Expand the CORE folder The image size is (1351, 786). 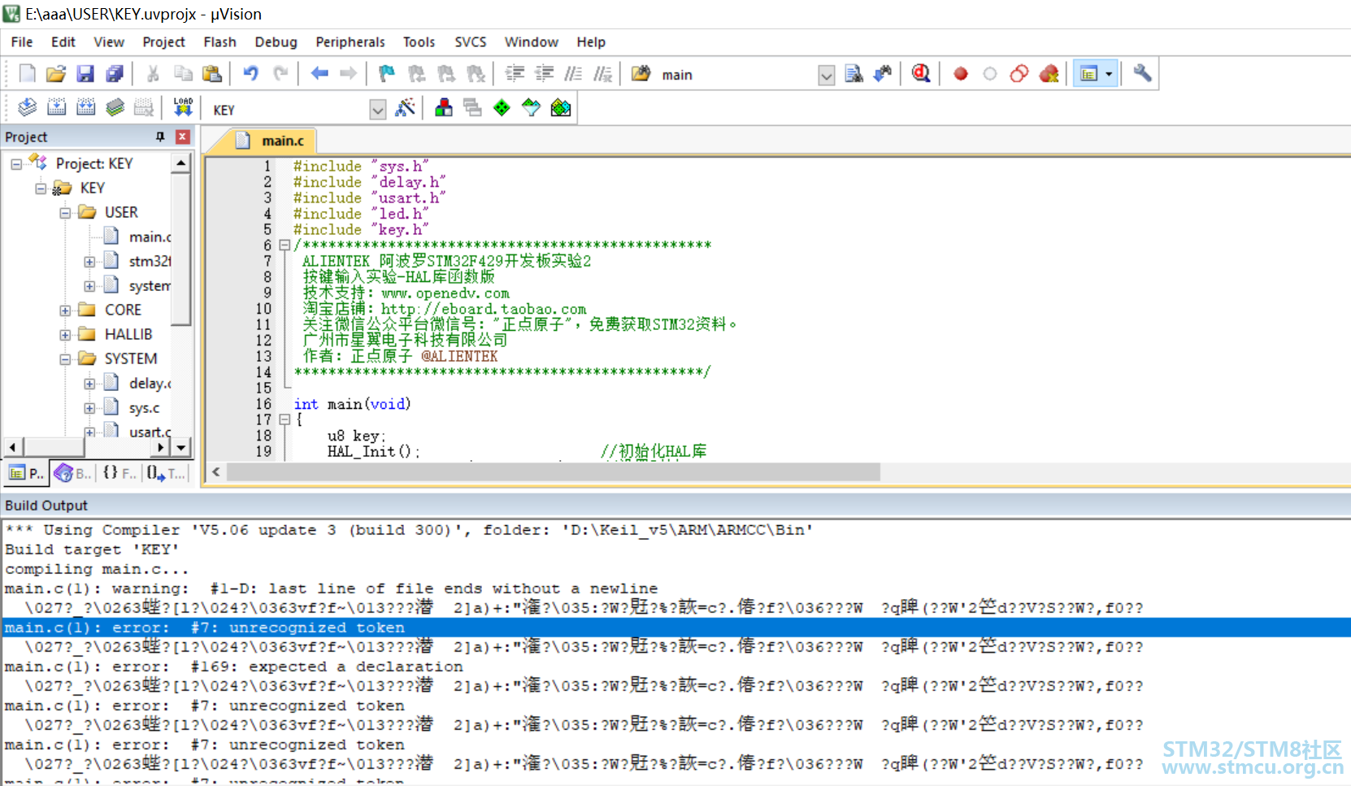65,310
